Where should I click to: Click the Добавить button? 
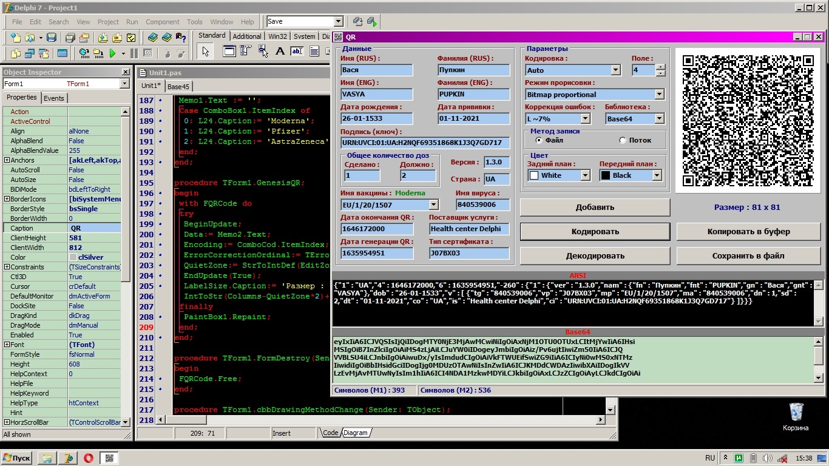tap(595, 207)
